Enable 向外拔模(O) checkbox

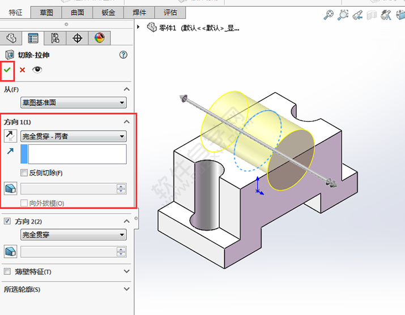24,203
